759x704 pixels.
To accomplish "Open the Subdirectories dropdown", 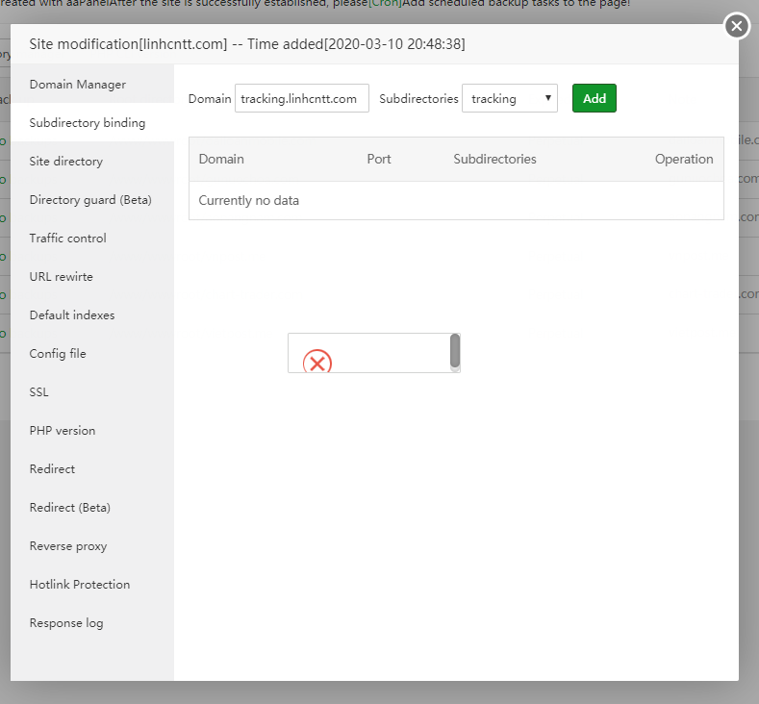I will point(510,98).
